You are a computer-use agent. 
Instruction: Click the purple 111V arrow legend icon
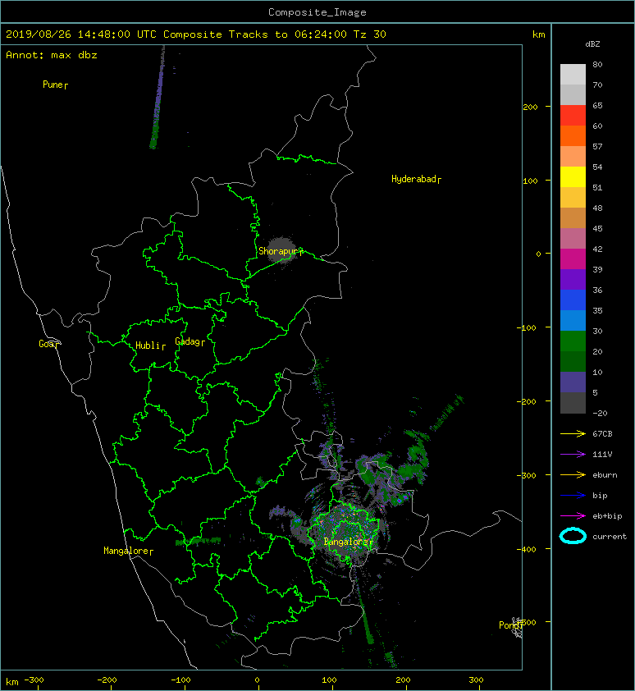(x=573, y=455)
